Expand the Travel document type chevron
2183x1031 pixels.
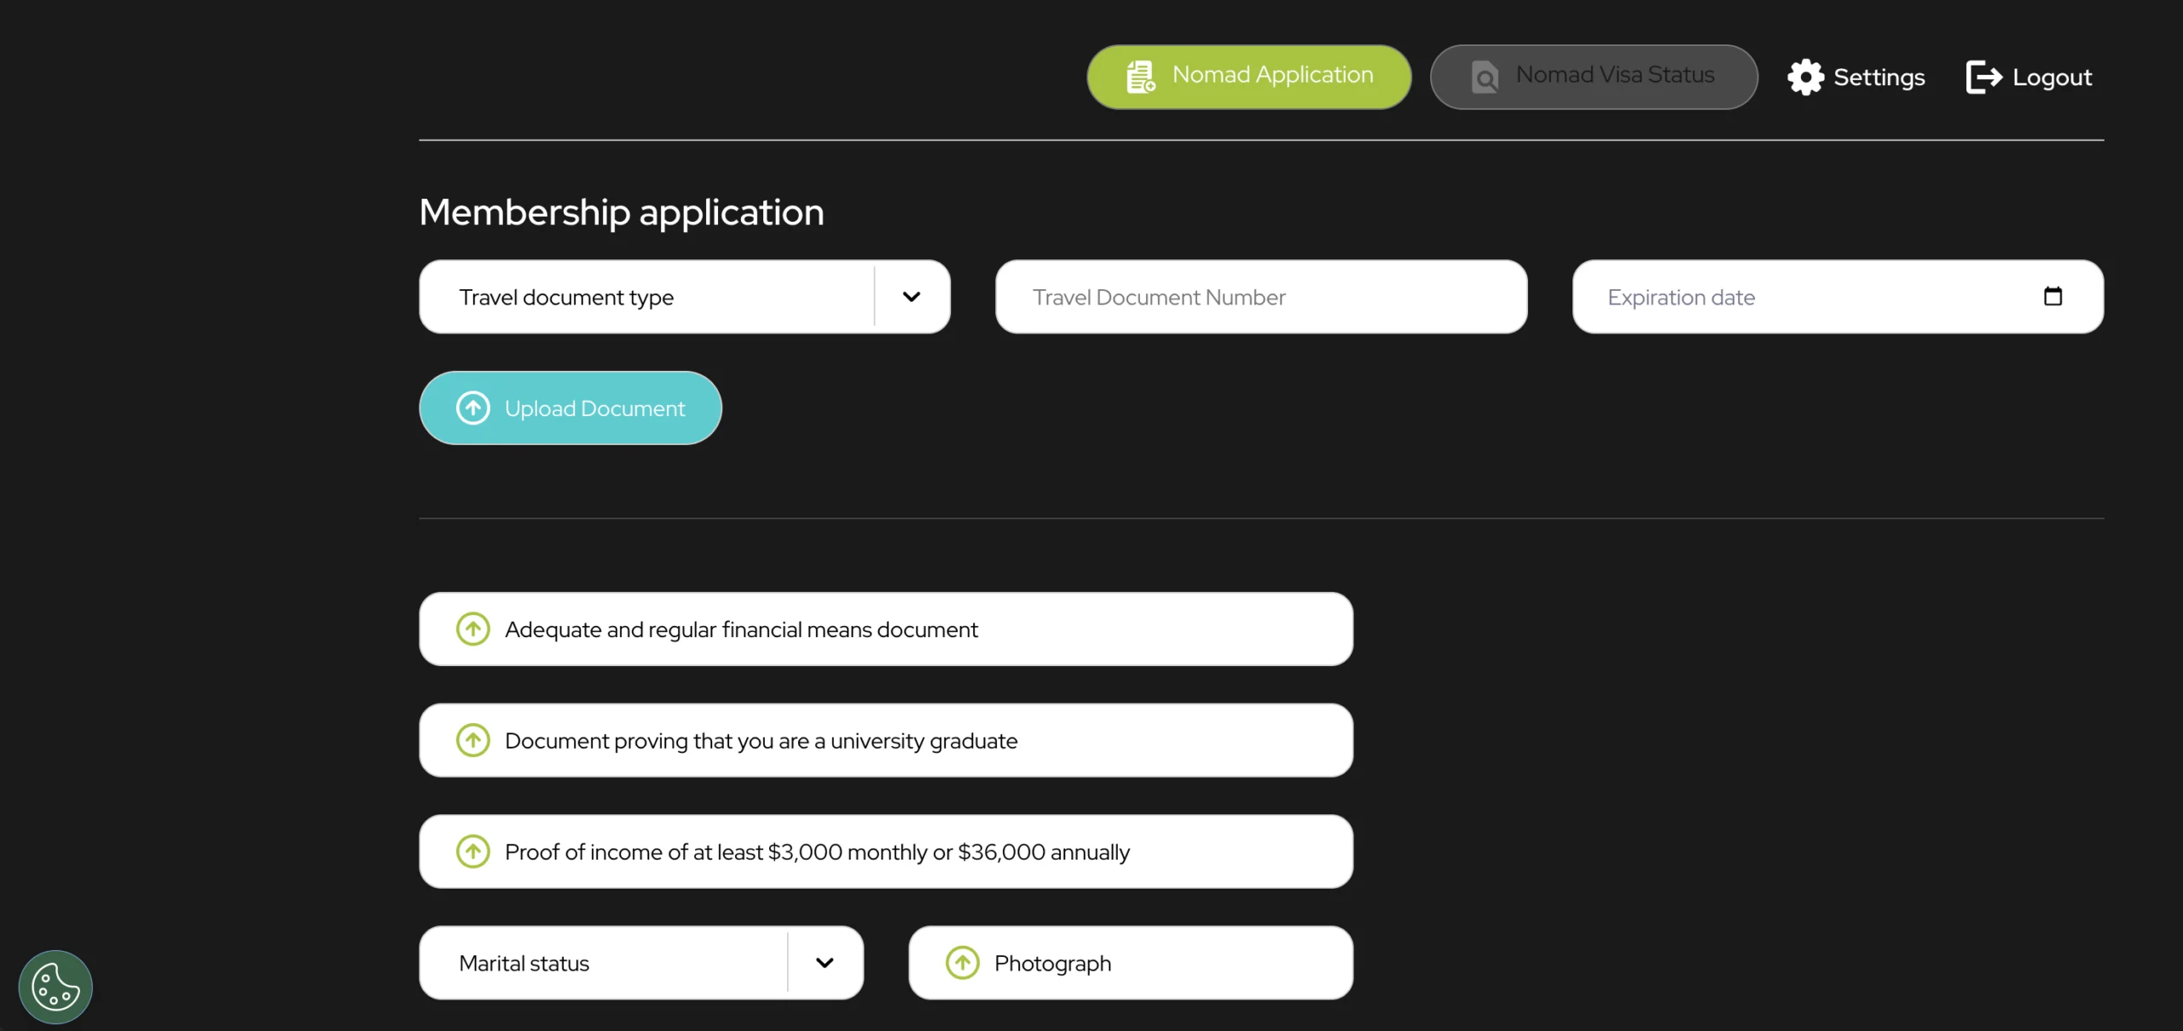tap(912, 297)
